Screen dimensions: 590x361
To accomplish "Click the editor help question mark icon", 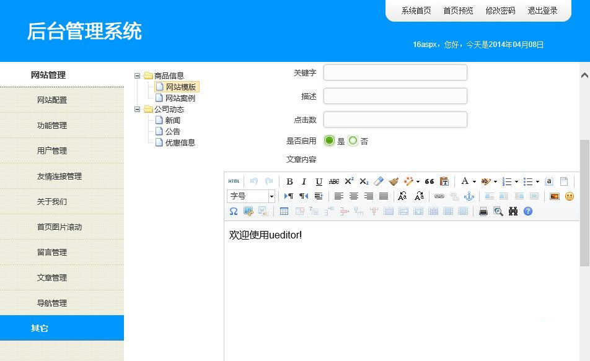I will [x=527, y=211].
